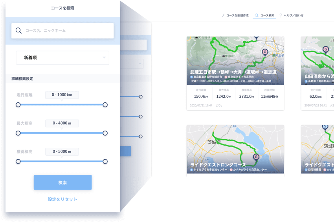This screenshot has width=334, height=222.
Task: Click the pencil icon beside コースを新規作成
Action: click(223, 16)
